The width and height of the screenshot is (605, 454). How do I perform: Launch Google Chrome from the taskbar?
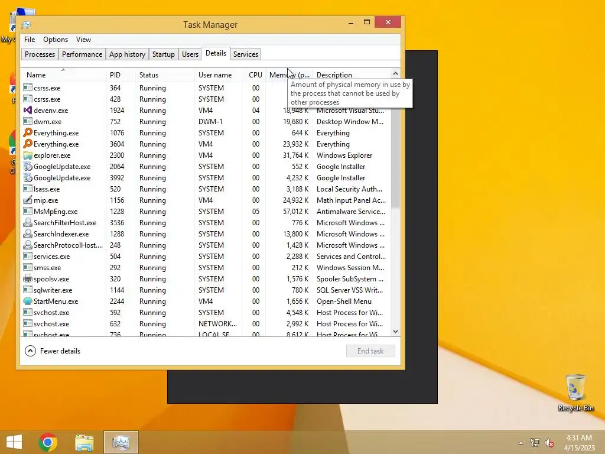point(48,442)
